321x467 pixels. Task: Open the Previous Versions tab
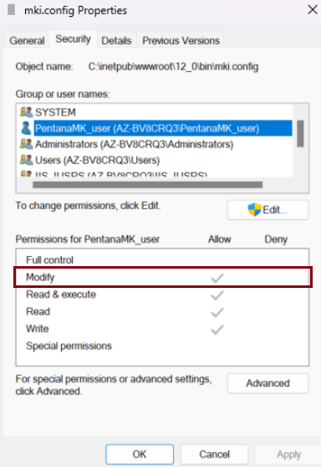181,40
